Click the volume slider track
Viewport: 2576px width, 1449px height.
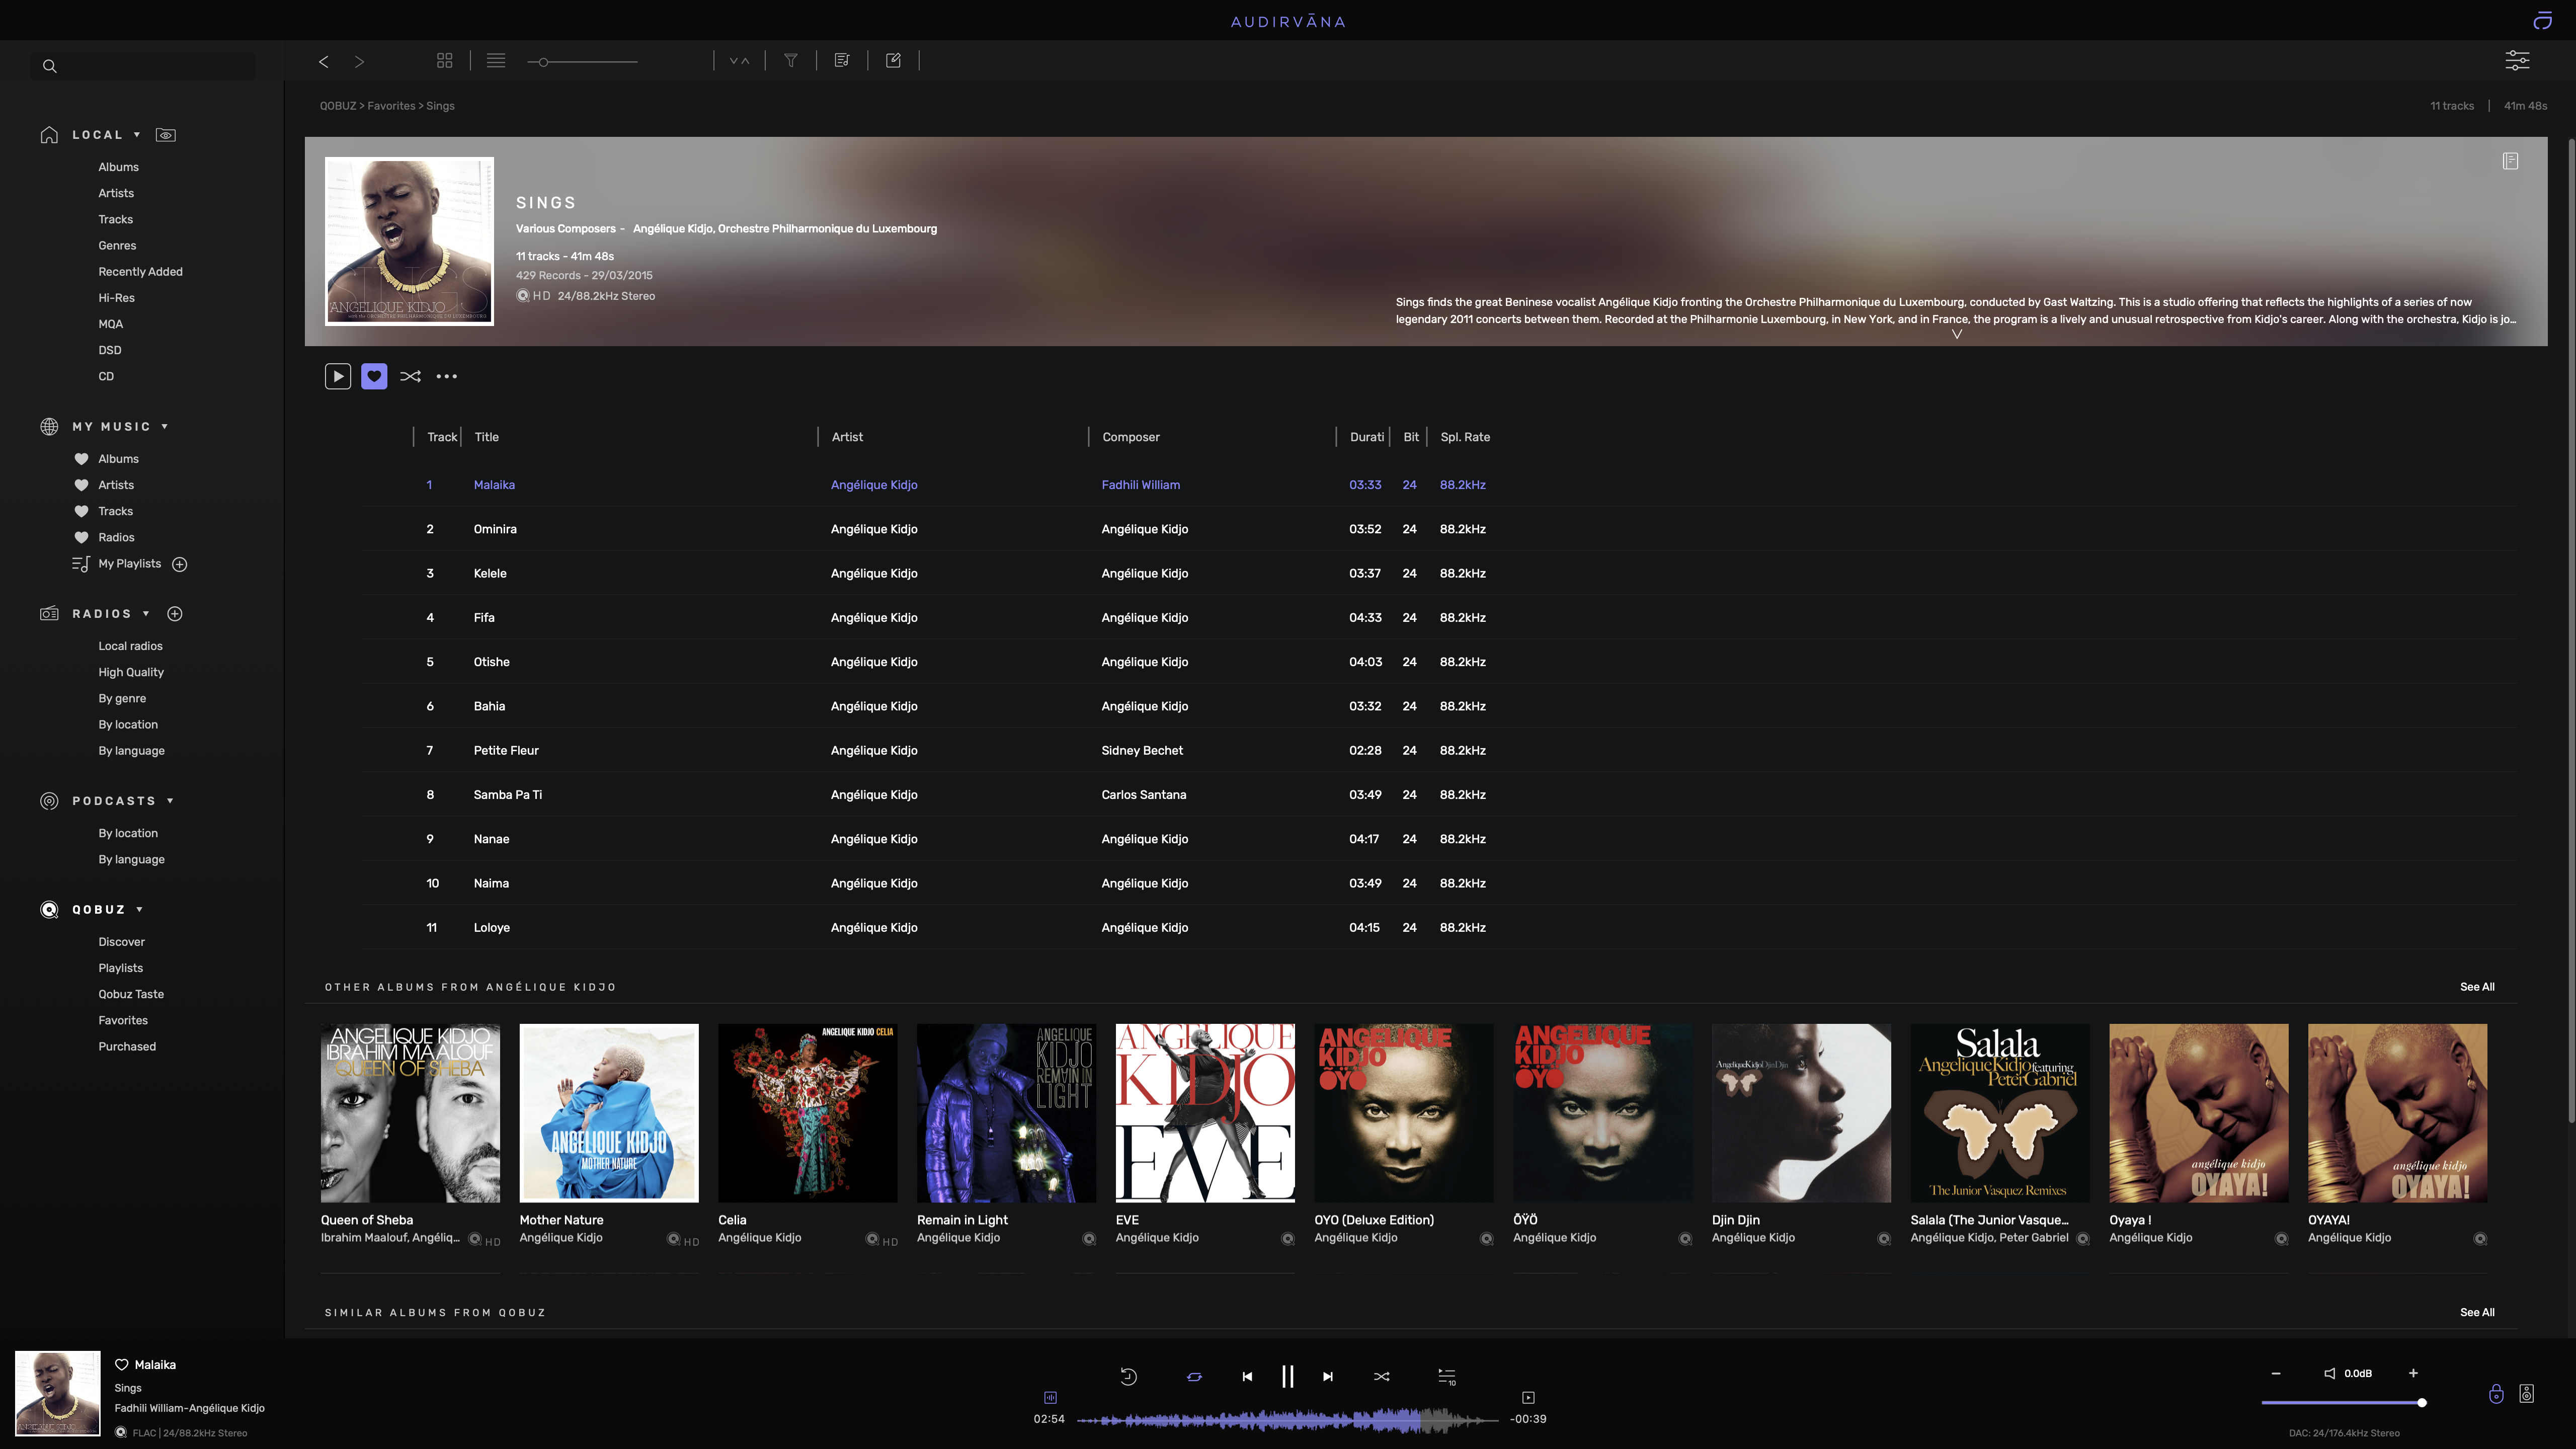click(2342, 1403)
